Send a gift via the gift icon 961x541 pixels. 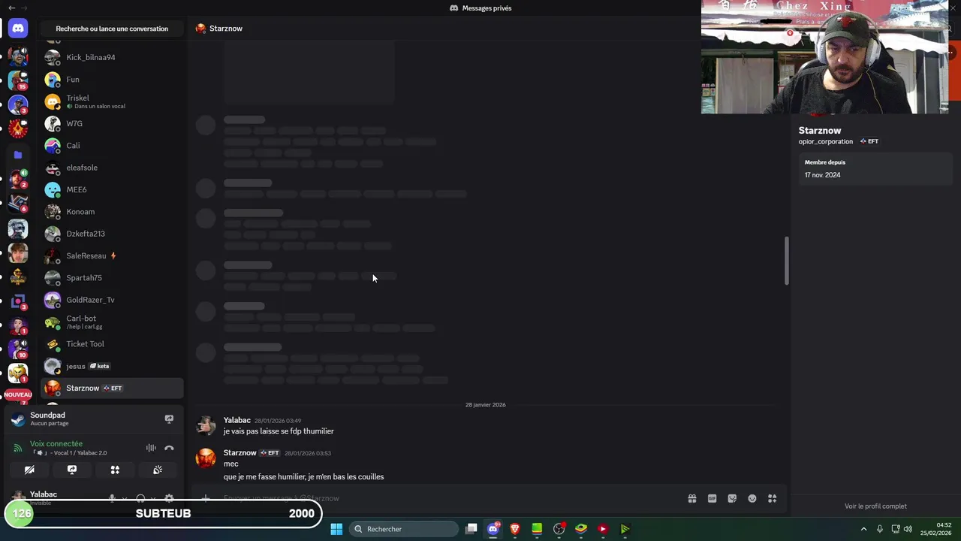(692, 498)
